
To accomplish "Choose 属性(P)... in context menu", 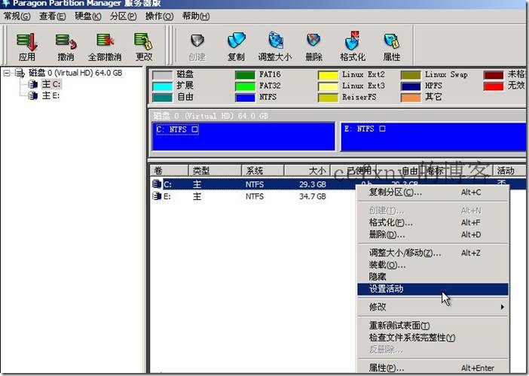I will (433, 368).
